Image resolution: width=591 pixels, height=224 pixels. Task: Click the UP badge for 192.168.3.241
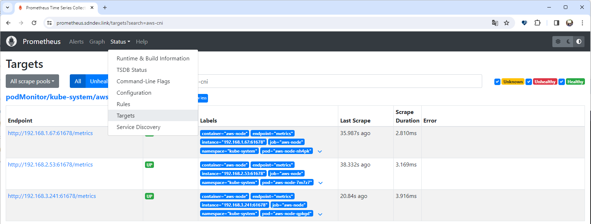click(x=149, y=196)
